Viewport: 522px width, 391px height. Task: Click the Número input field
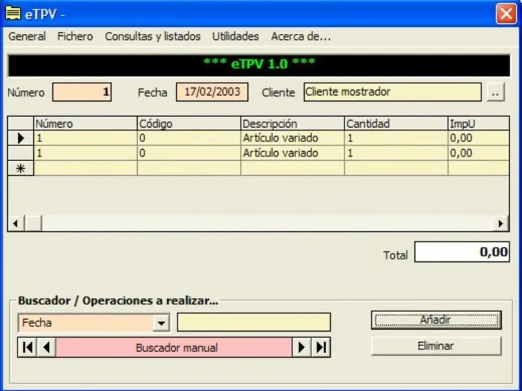(82, 92)
